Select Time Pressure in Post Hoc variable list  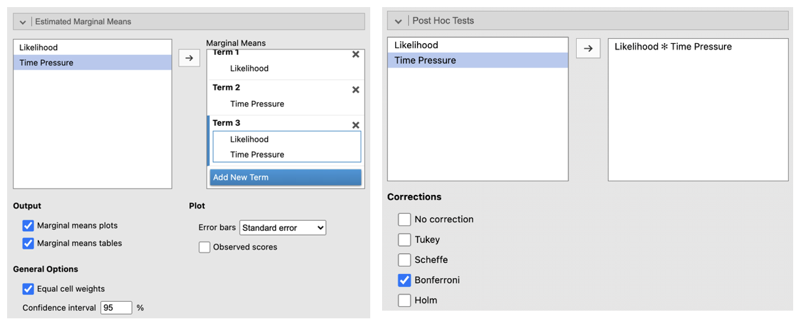pyautogui.click(x=425, y=60)
